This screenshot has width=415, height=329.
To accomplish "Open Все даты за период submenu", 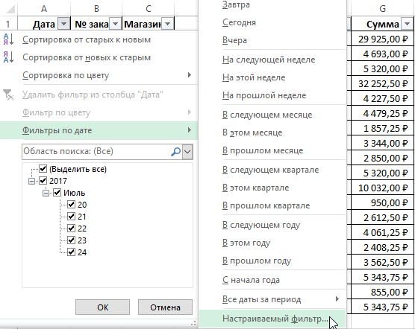I will tap(272, 299).
